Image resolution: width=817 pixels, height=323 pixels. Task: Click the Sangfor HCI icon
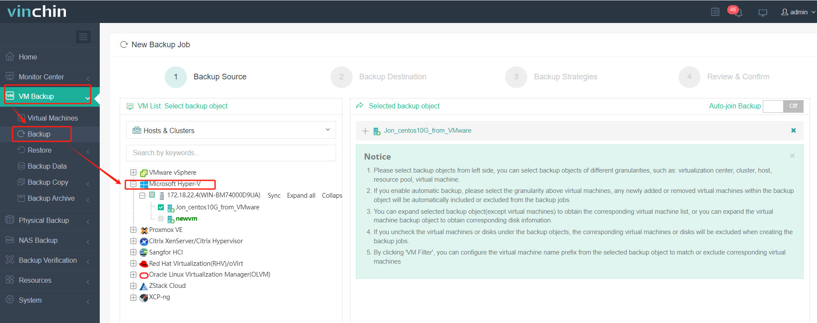click(x=144, y=252)
